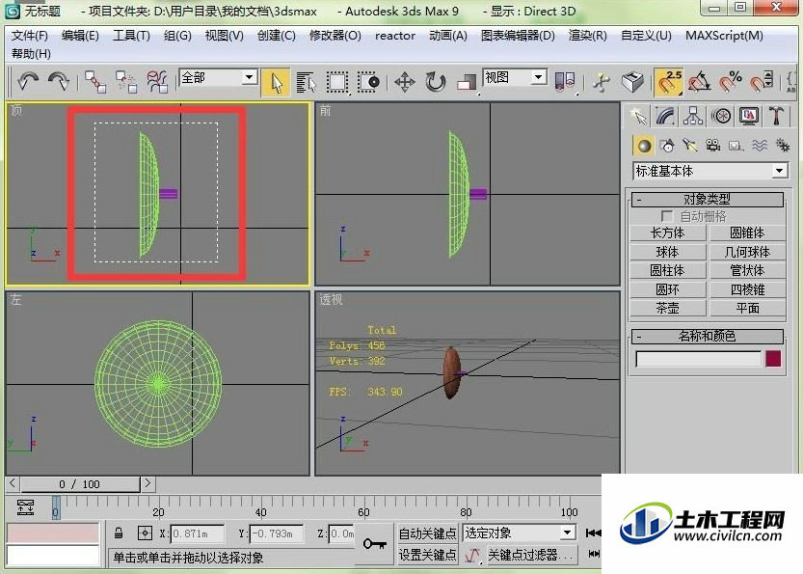Viewport: 803px width, 574px height.
Task: Choose the Select and Rotate tool
Action: coord(436,83)
